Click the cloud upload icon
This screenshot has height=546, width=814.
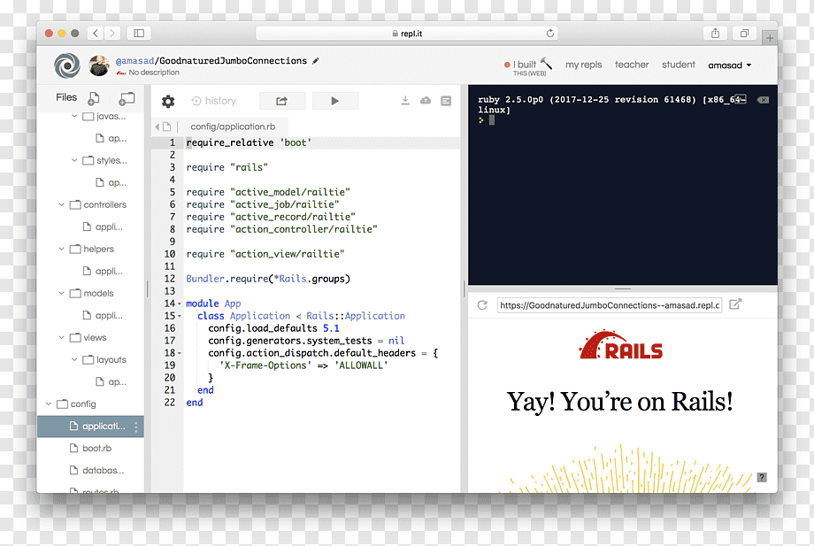[x=426, y=101]
